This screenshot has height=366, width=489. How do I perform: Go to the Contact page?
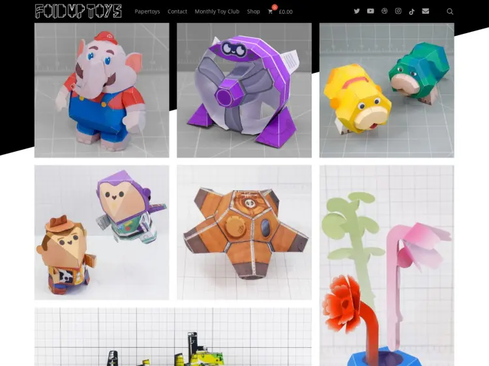(177, 12)
